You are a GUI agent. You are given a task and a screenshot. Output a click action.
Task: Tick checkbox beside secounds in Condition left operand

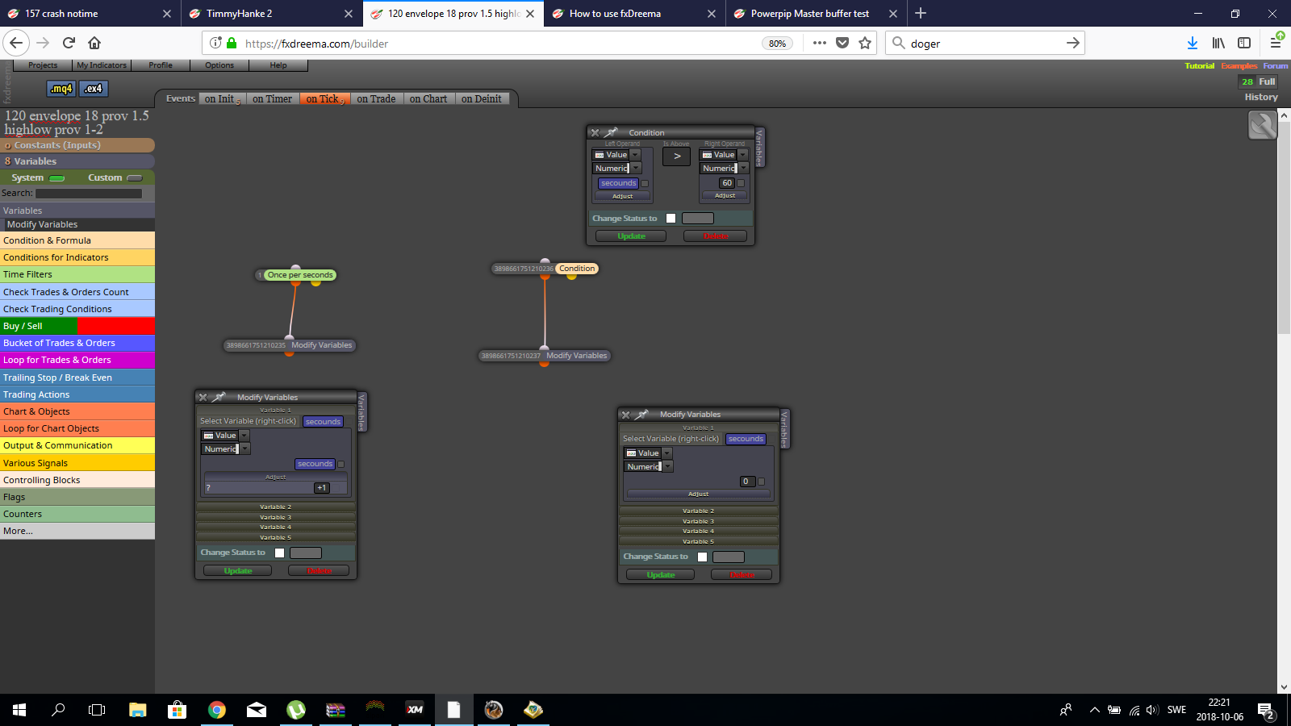645,183
